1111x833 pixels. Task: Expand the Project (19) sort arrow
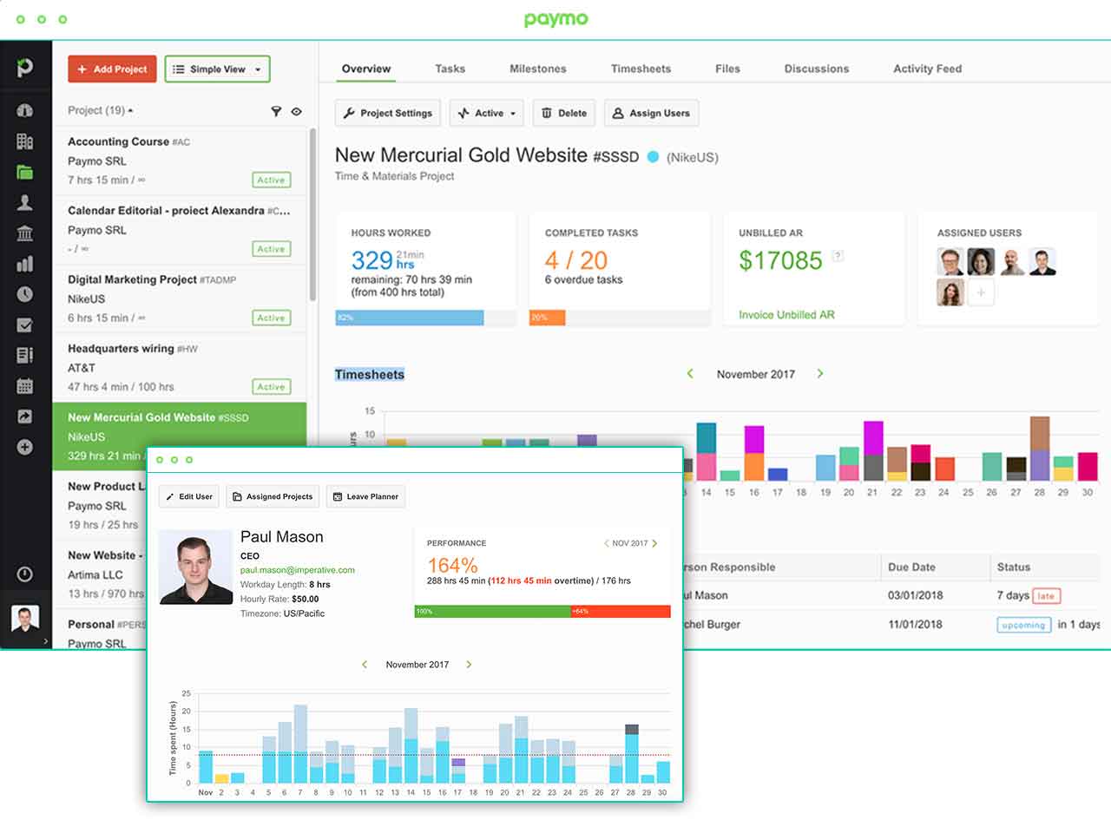tap(130, 111)
